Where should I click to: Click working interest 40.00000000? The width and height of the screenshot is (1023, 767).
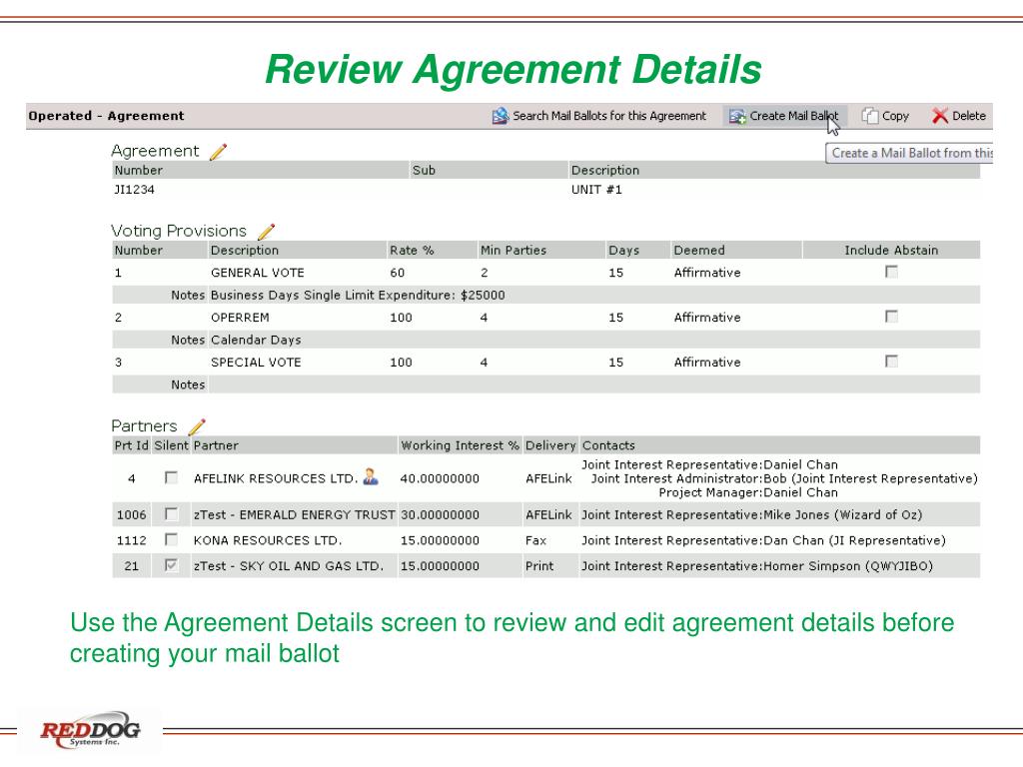coord(440,478)
